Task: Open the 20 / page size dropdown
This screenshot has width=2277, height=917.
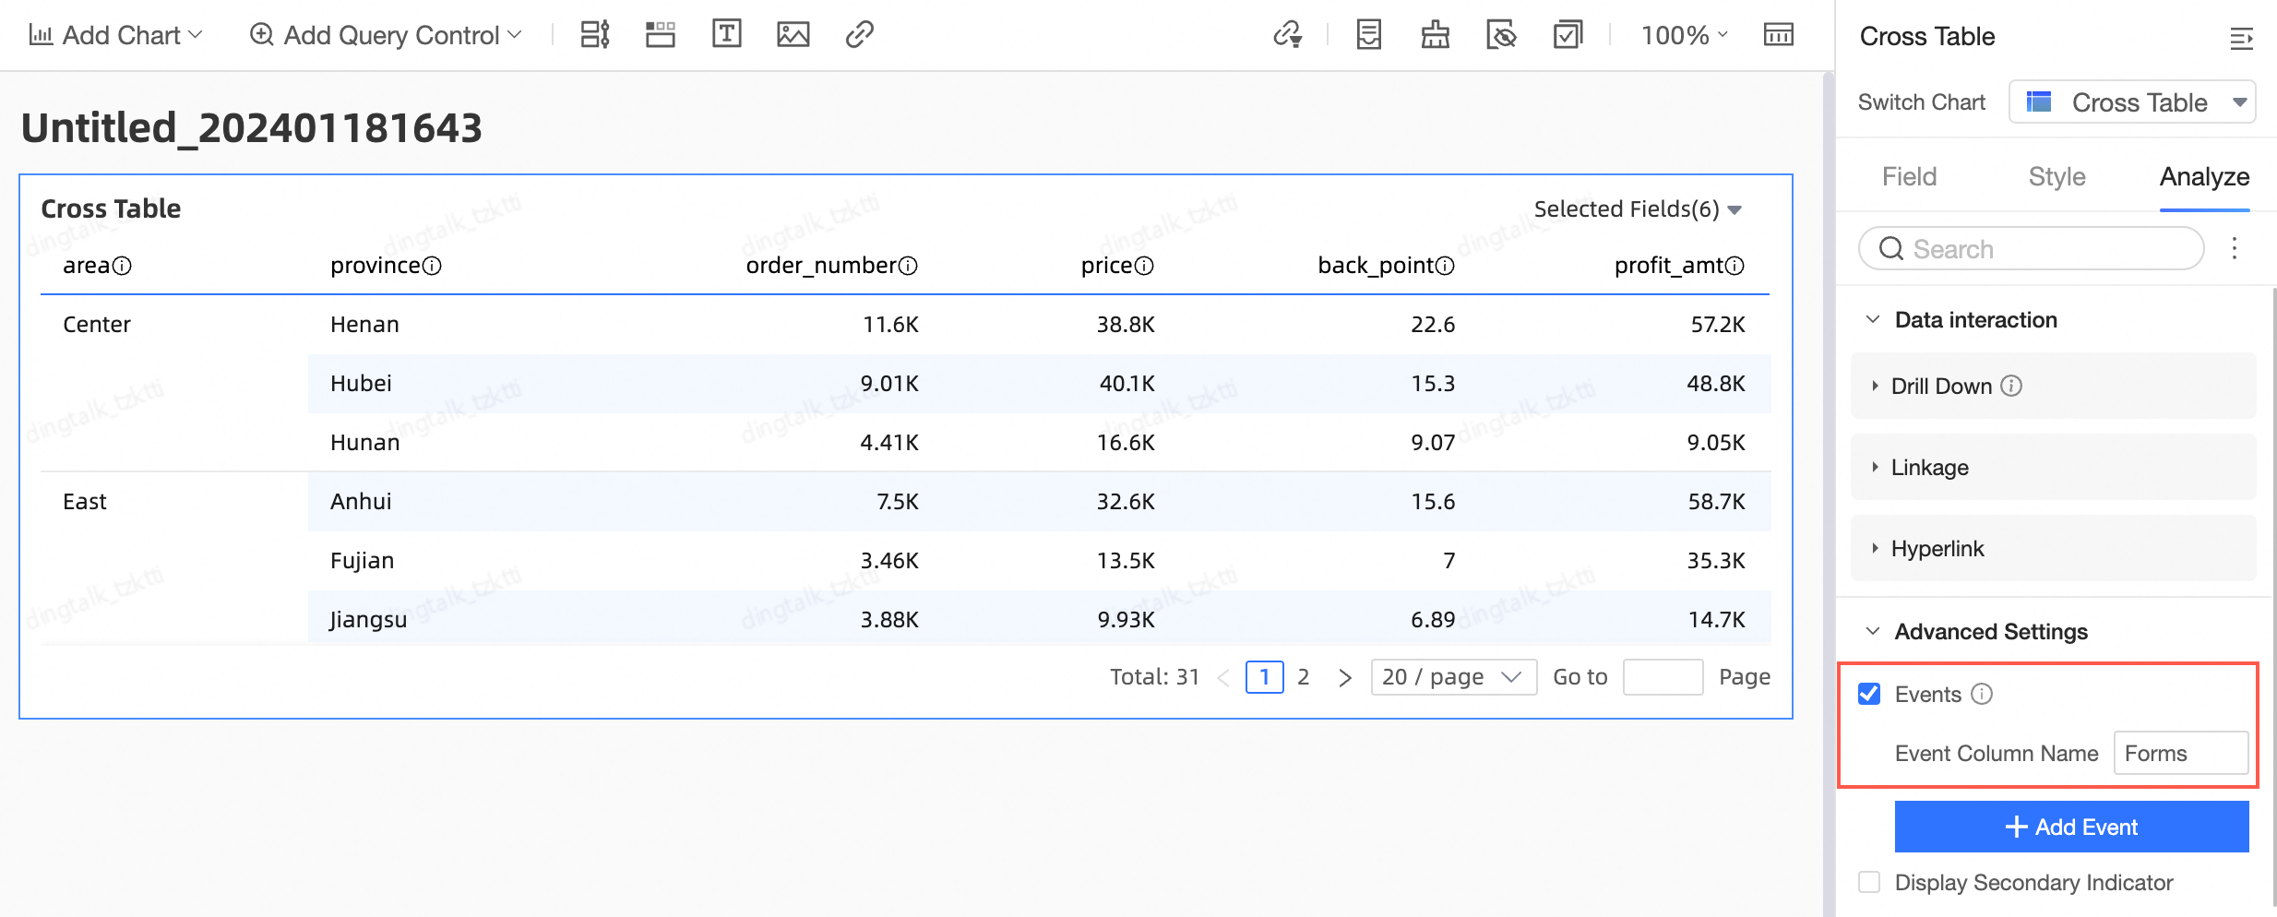Action: [x=1452, y=677]
